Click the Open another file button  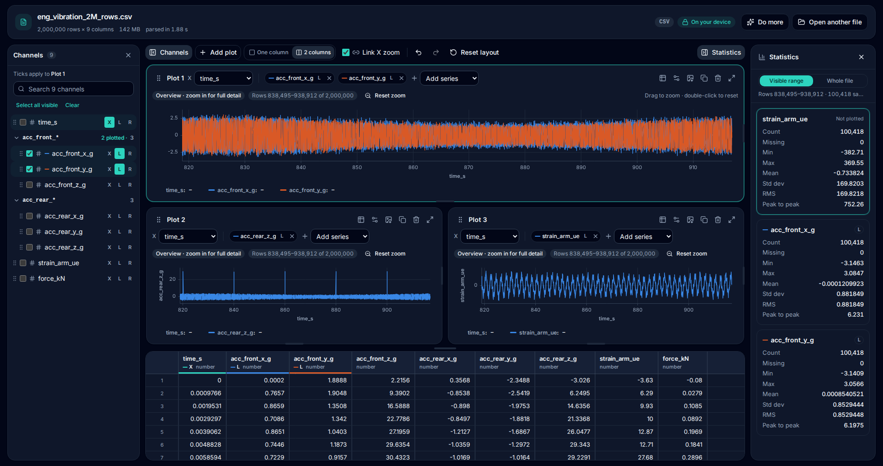(x=830, y=22)
